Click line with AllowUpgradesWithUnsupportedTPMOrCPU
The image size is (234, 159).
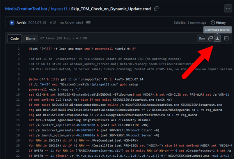(113, 115)
